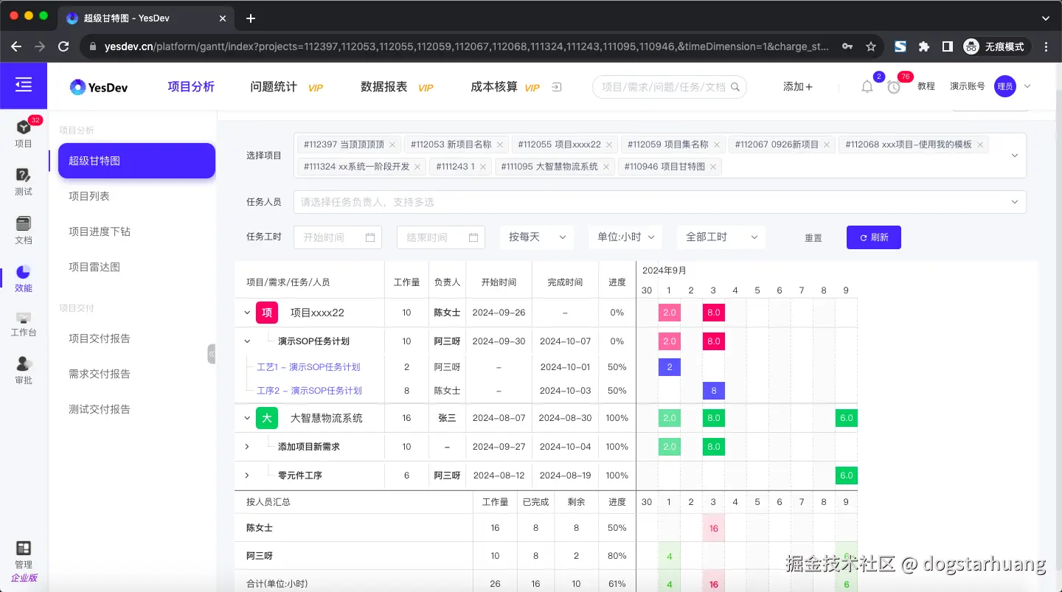
Task: Open the 工作台 sidebar icon
Action: pos(23,323)
